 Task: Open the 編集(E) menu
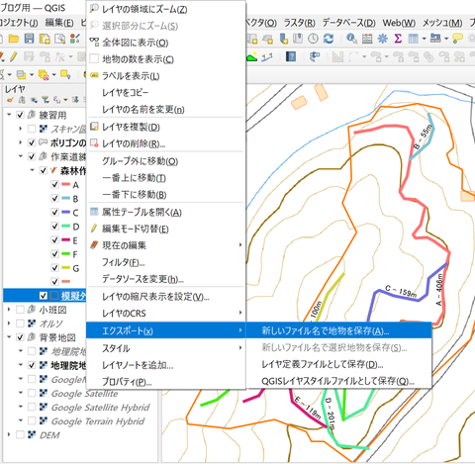tap(59, 23)
